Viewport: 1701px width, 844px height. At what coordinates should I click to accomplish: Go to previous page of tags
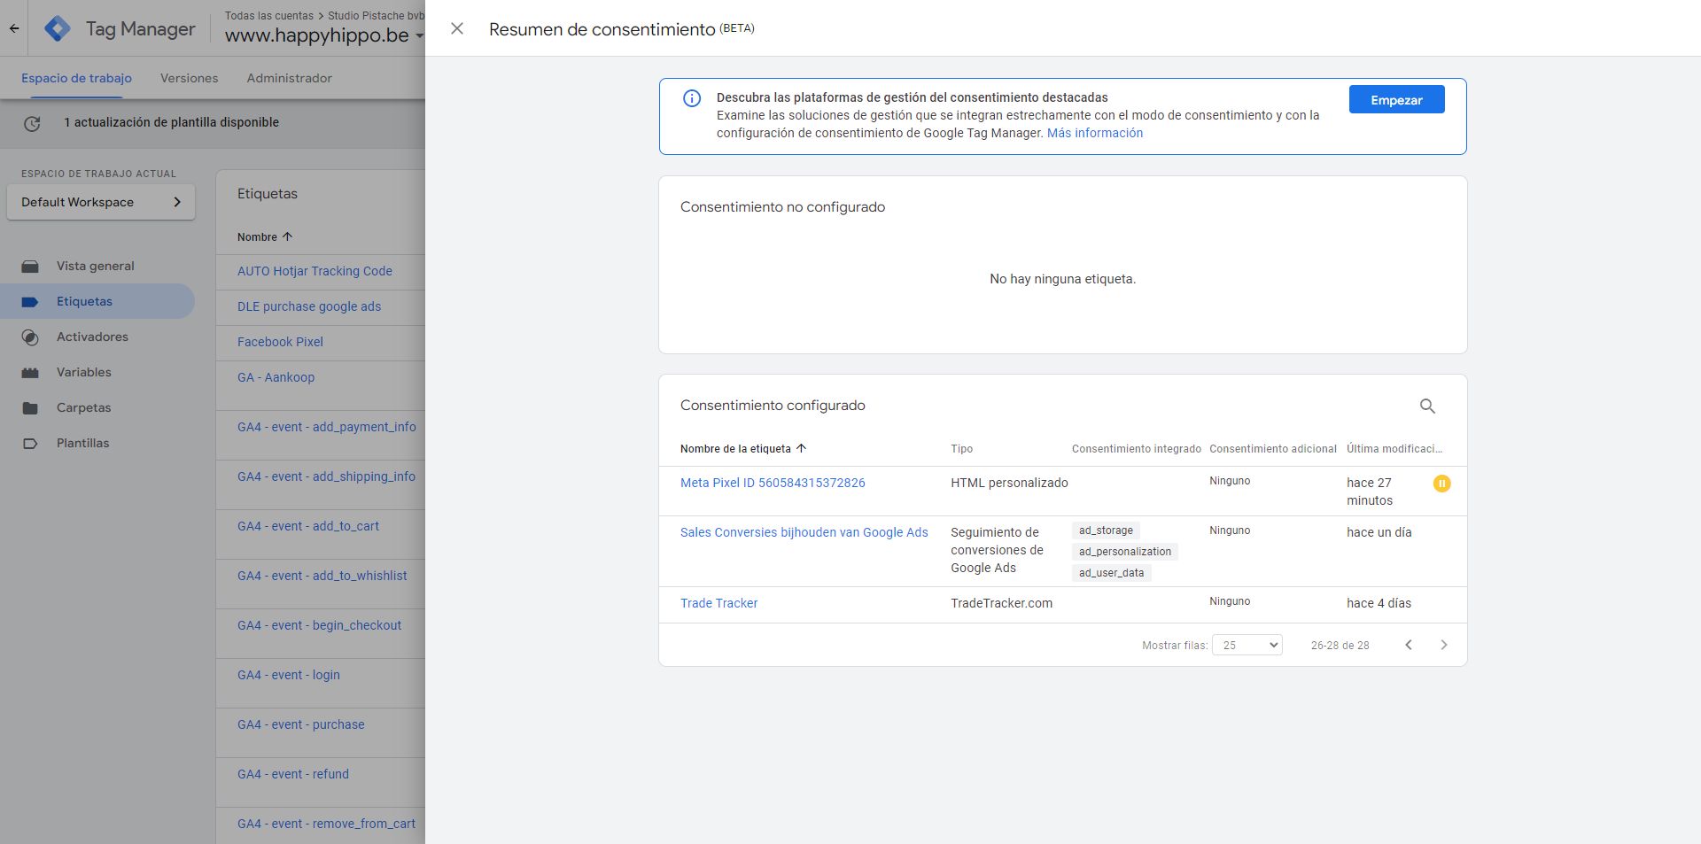(1408, 645)
